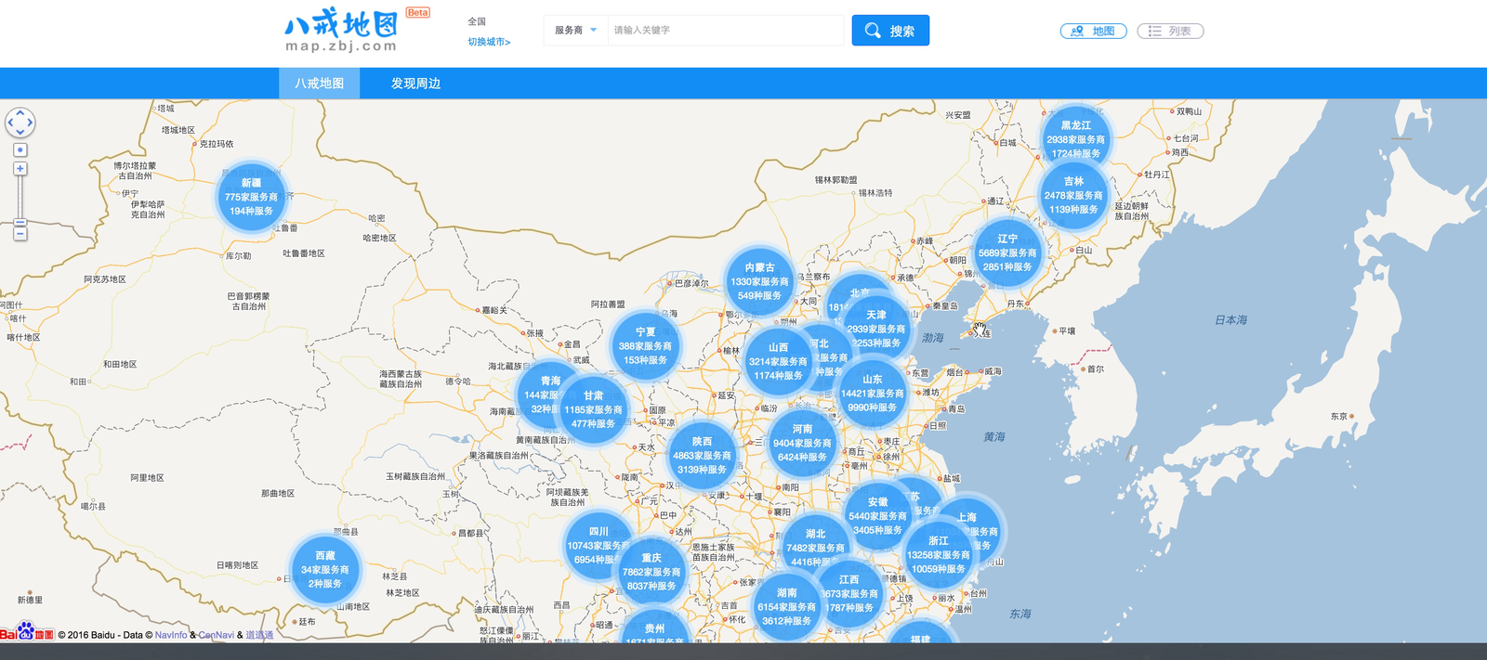The height and width of the screenshot is (660, 1487).
Task: Open the CenNavi attribution link
Action: (x=217, y=635)
